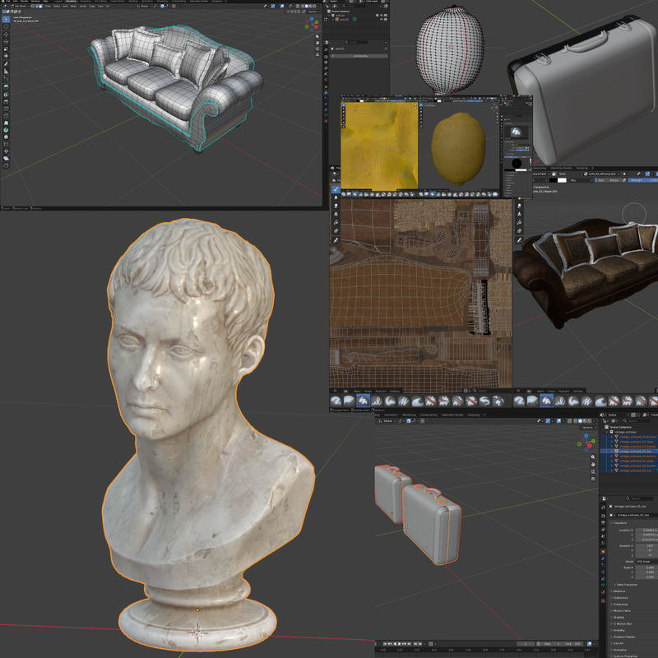Open the Edit Mode dropdown in sofa viewport
This screenshot has height=658, width=658.
click(20, 6)
